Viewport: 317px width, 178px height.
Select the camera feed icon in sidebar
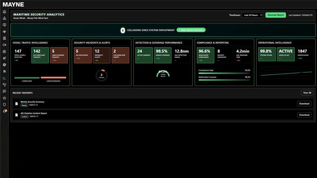coord(4,45)
